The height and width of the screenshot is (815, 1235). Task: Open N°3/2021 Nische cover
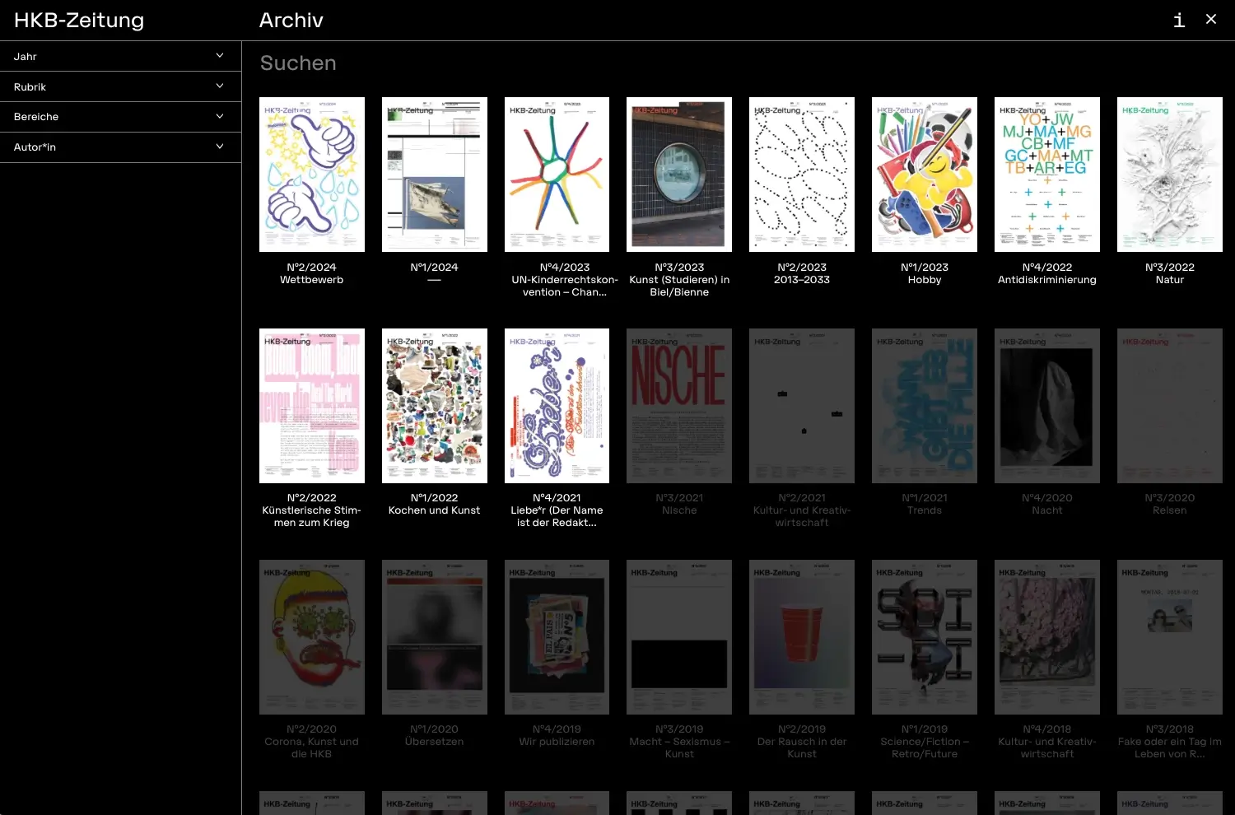(679, 406)
